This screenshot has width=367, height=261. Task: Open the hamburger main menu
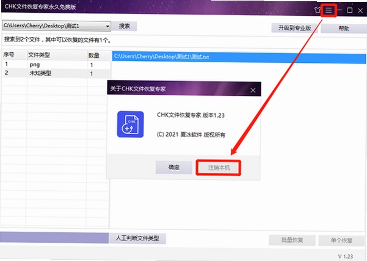pyautogui.click(x=329, y=10)
